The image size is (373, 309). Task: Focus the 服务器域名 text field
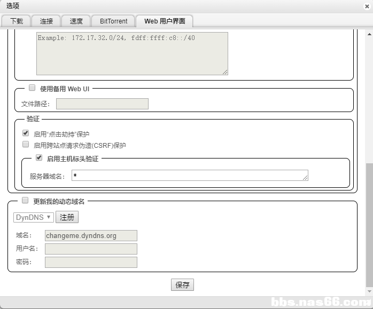click(190, 176)
